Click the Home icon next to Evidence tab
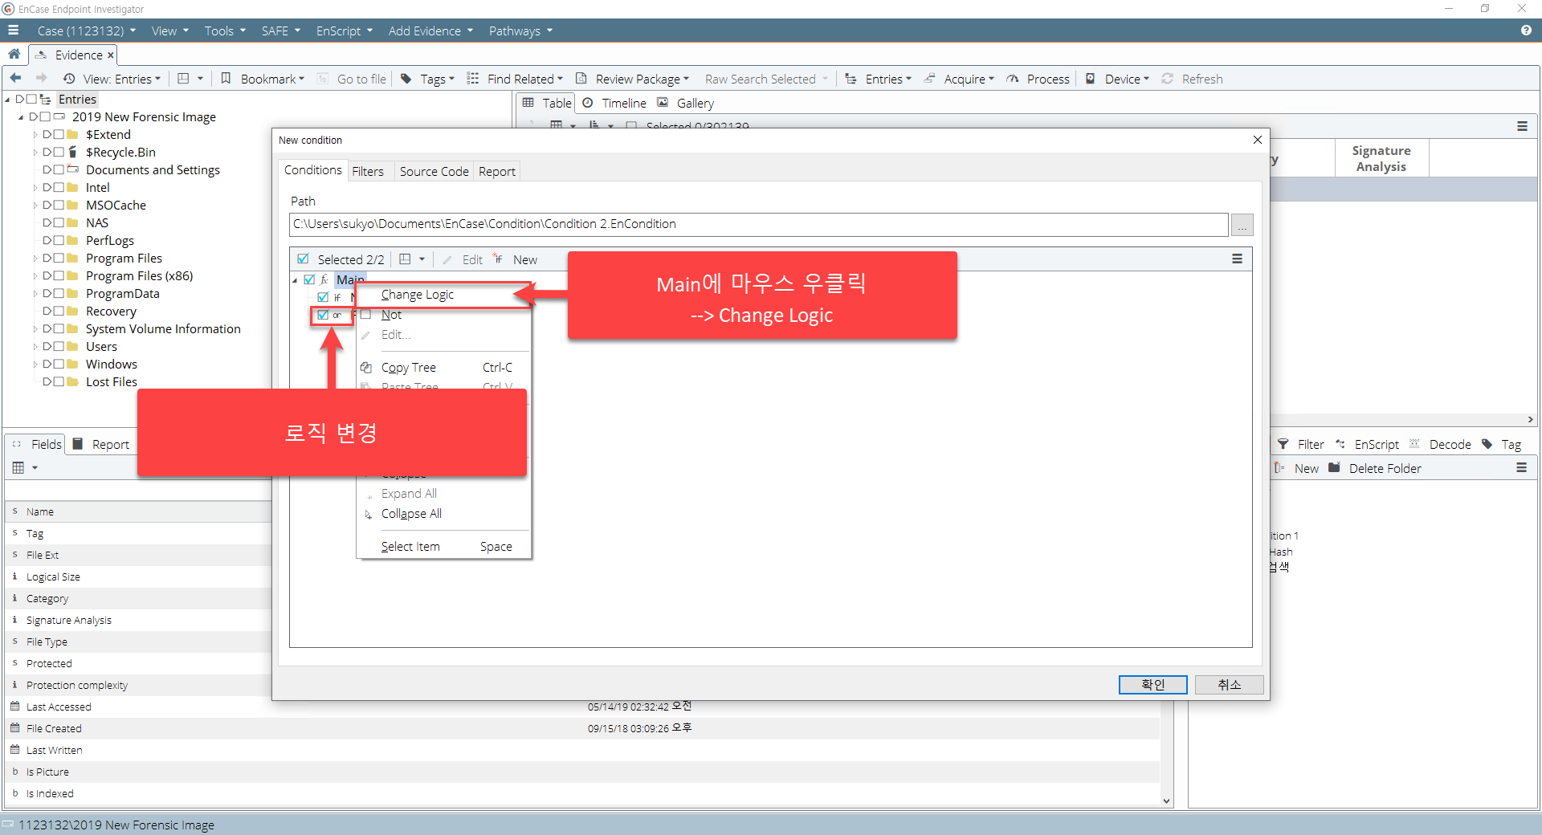Viewport: 1542px width, 835px height. 14,55
